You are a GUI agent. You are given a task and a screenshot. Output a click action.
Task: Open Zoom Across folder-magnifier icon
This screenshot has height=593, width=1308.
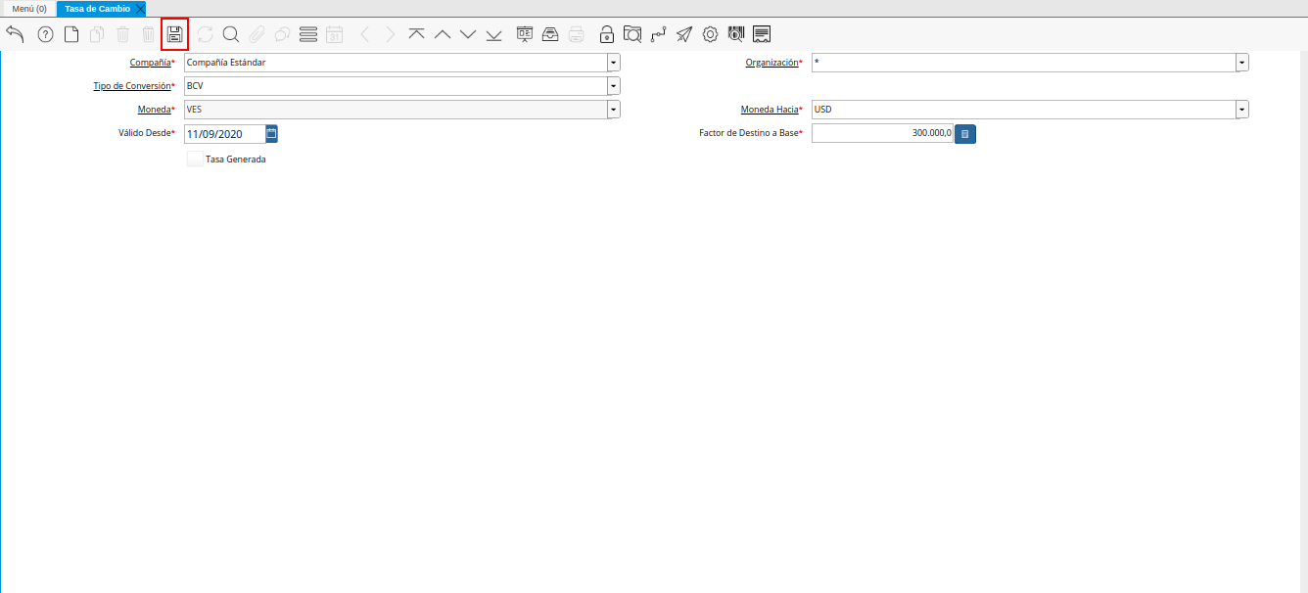(632, 34)
